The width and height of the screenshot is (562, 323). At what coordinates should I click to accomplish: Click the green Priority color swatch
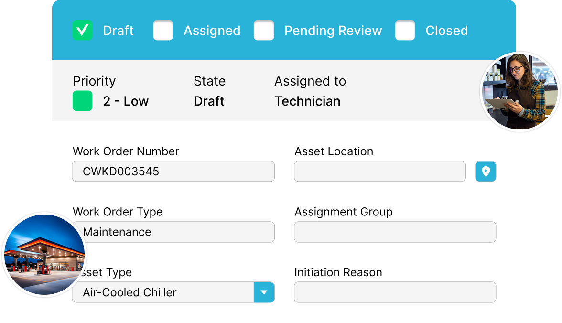[x=82, y=101]
